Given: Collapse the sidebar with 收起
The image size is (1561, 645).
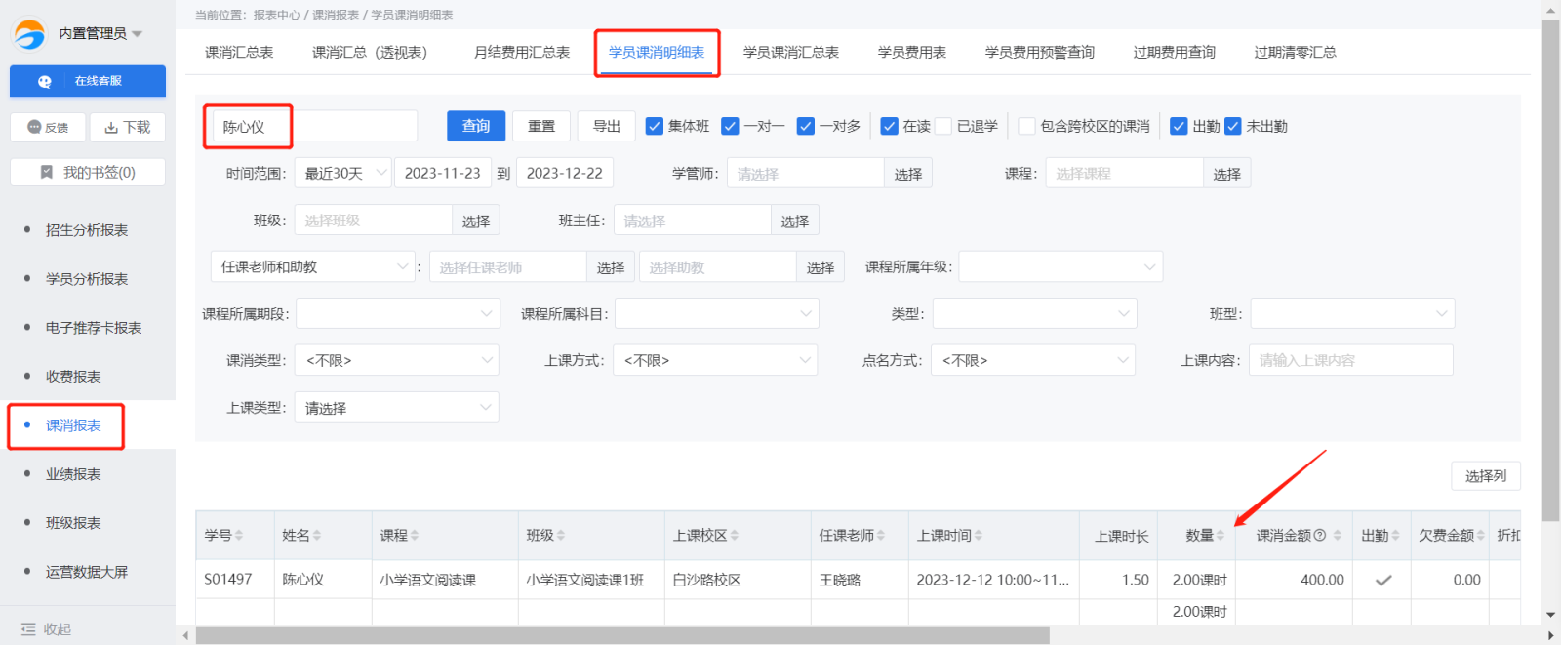Looking at the screenshot, I should point(47,629).
